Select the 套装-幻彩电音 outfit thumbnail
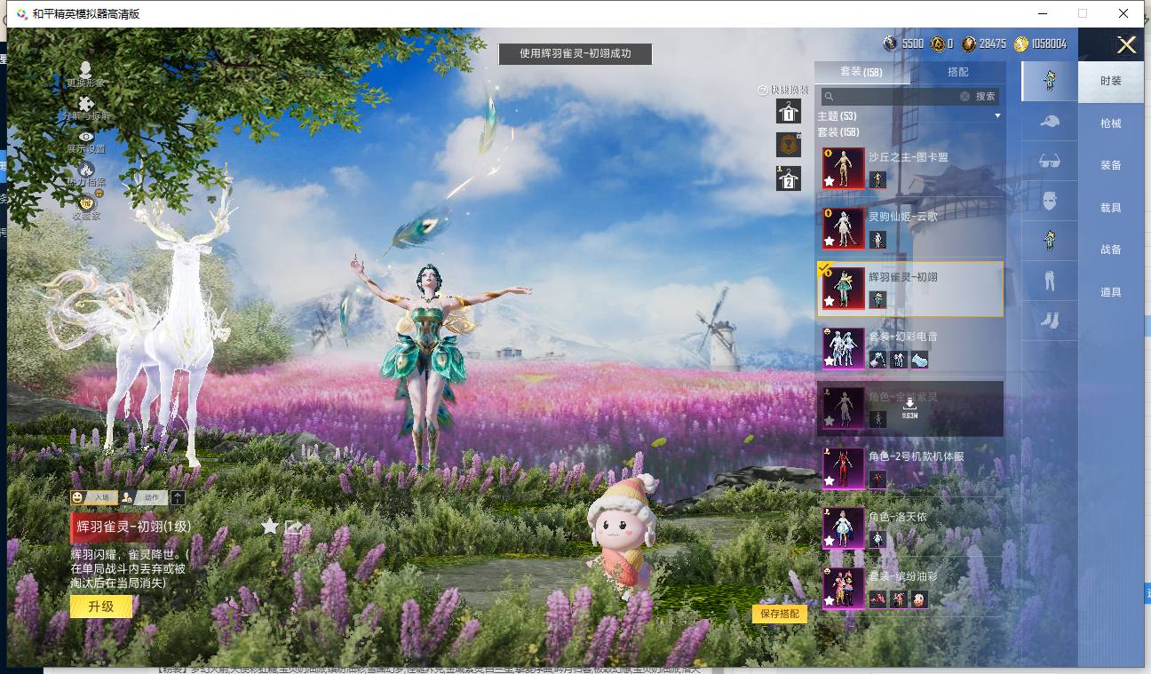The width and height of the screenshot is (1151, 674). [844, 348]
